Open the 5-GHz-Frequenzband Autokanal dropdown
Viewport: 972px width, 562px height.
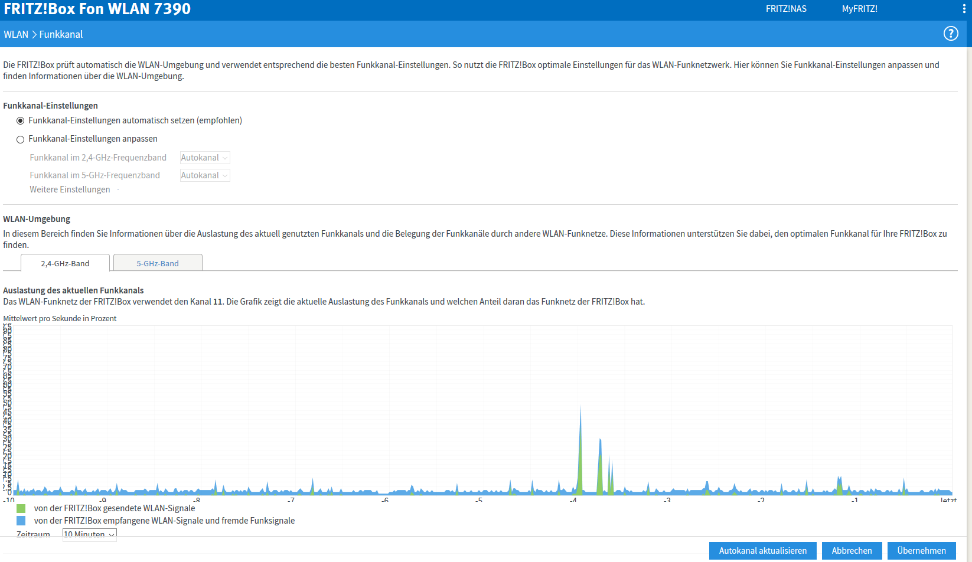(x=205, y=175)
